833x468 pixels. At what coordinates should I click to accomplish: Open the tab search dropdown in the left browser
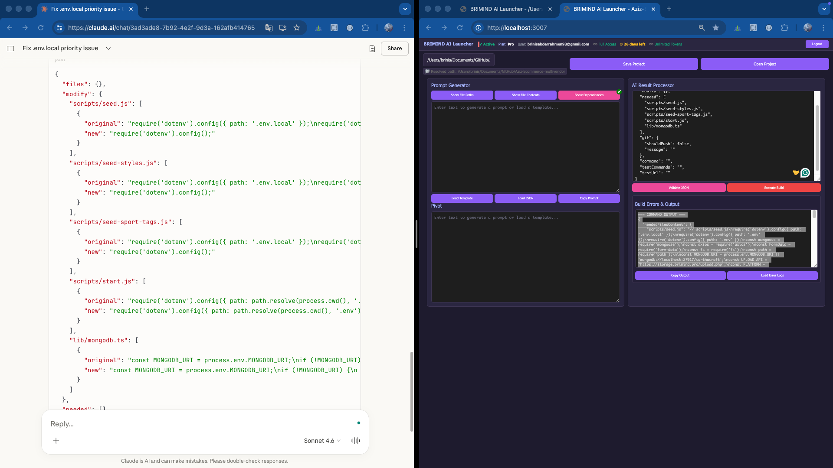click(x=405, y=9)
